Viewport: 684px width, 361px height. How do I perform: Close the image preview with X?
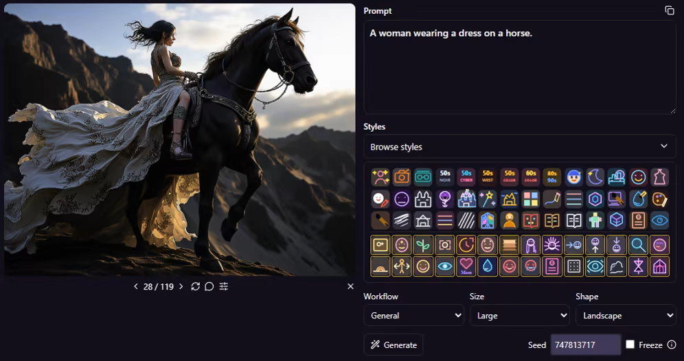pyautogui.click(x=350, y=286)
